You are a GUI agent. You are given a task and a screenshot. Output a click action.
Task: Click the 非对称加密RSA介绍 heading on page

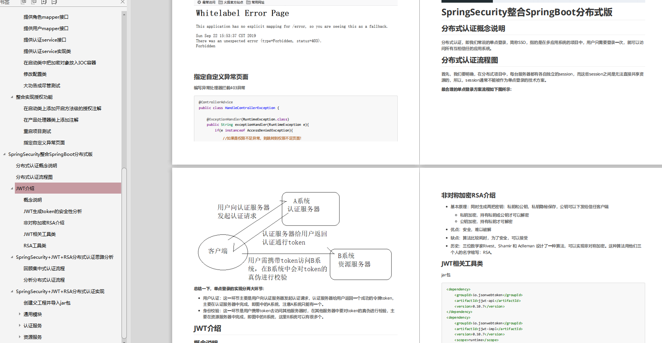point(469,195)
